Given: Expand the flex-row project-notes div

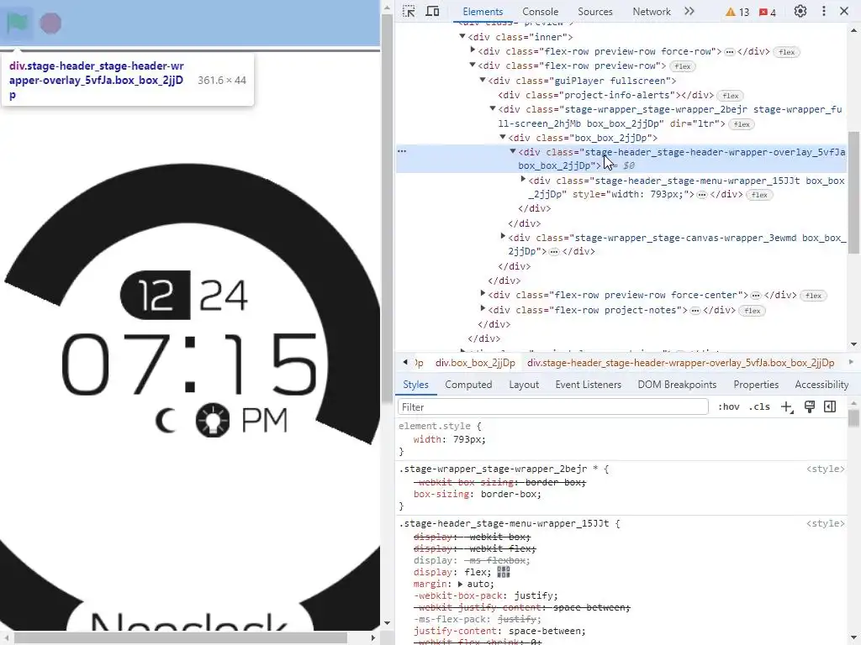Looking at the screenshot, I should [x=483, y=309].
